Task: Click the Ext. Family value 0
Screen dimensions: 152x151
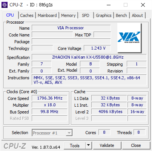Action: [41, 71]
